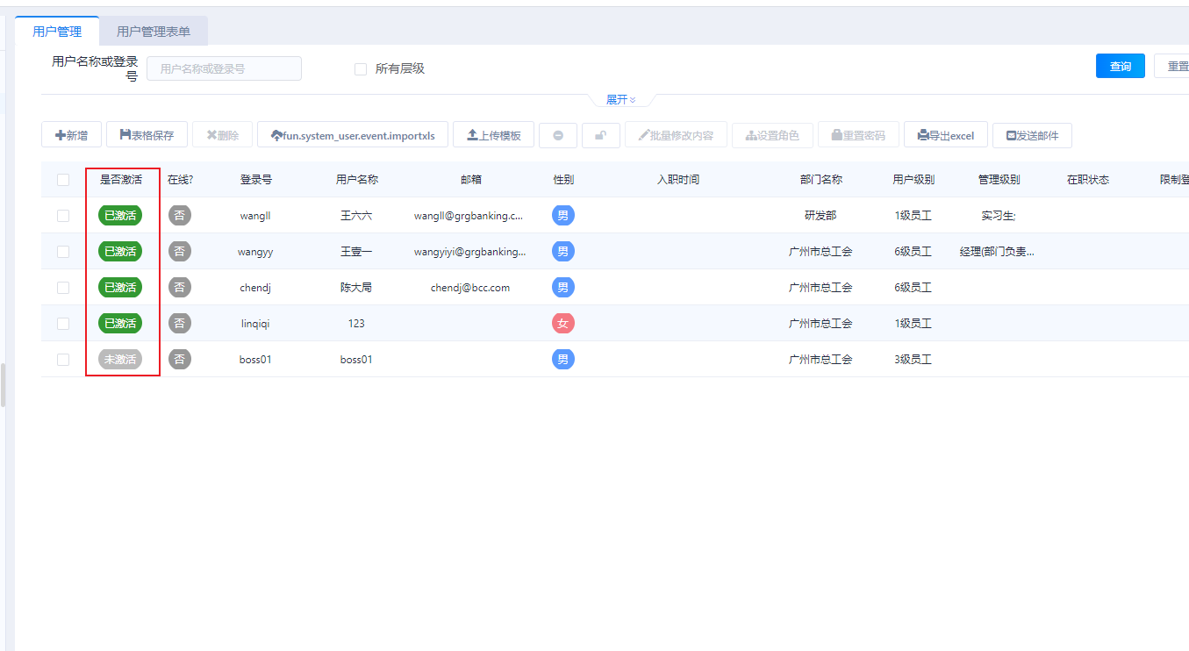
Task: Toggle the select-all header checkbox
Action: (63, 180)
